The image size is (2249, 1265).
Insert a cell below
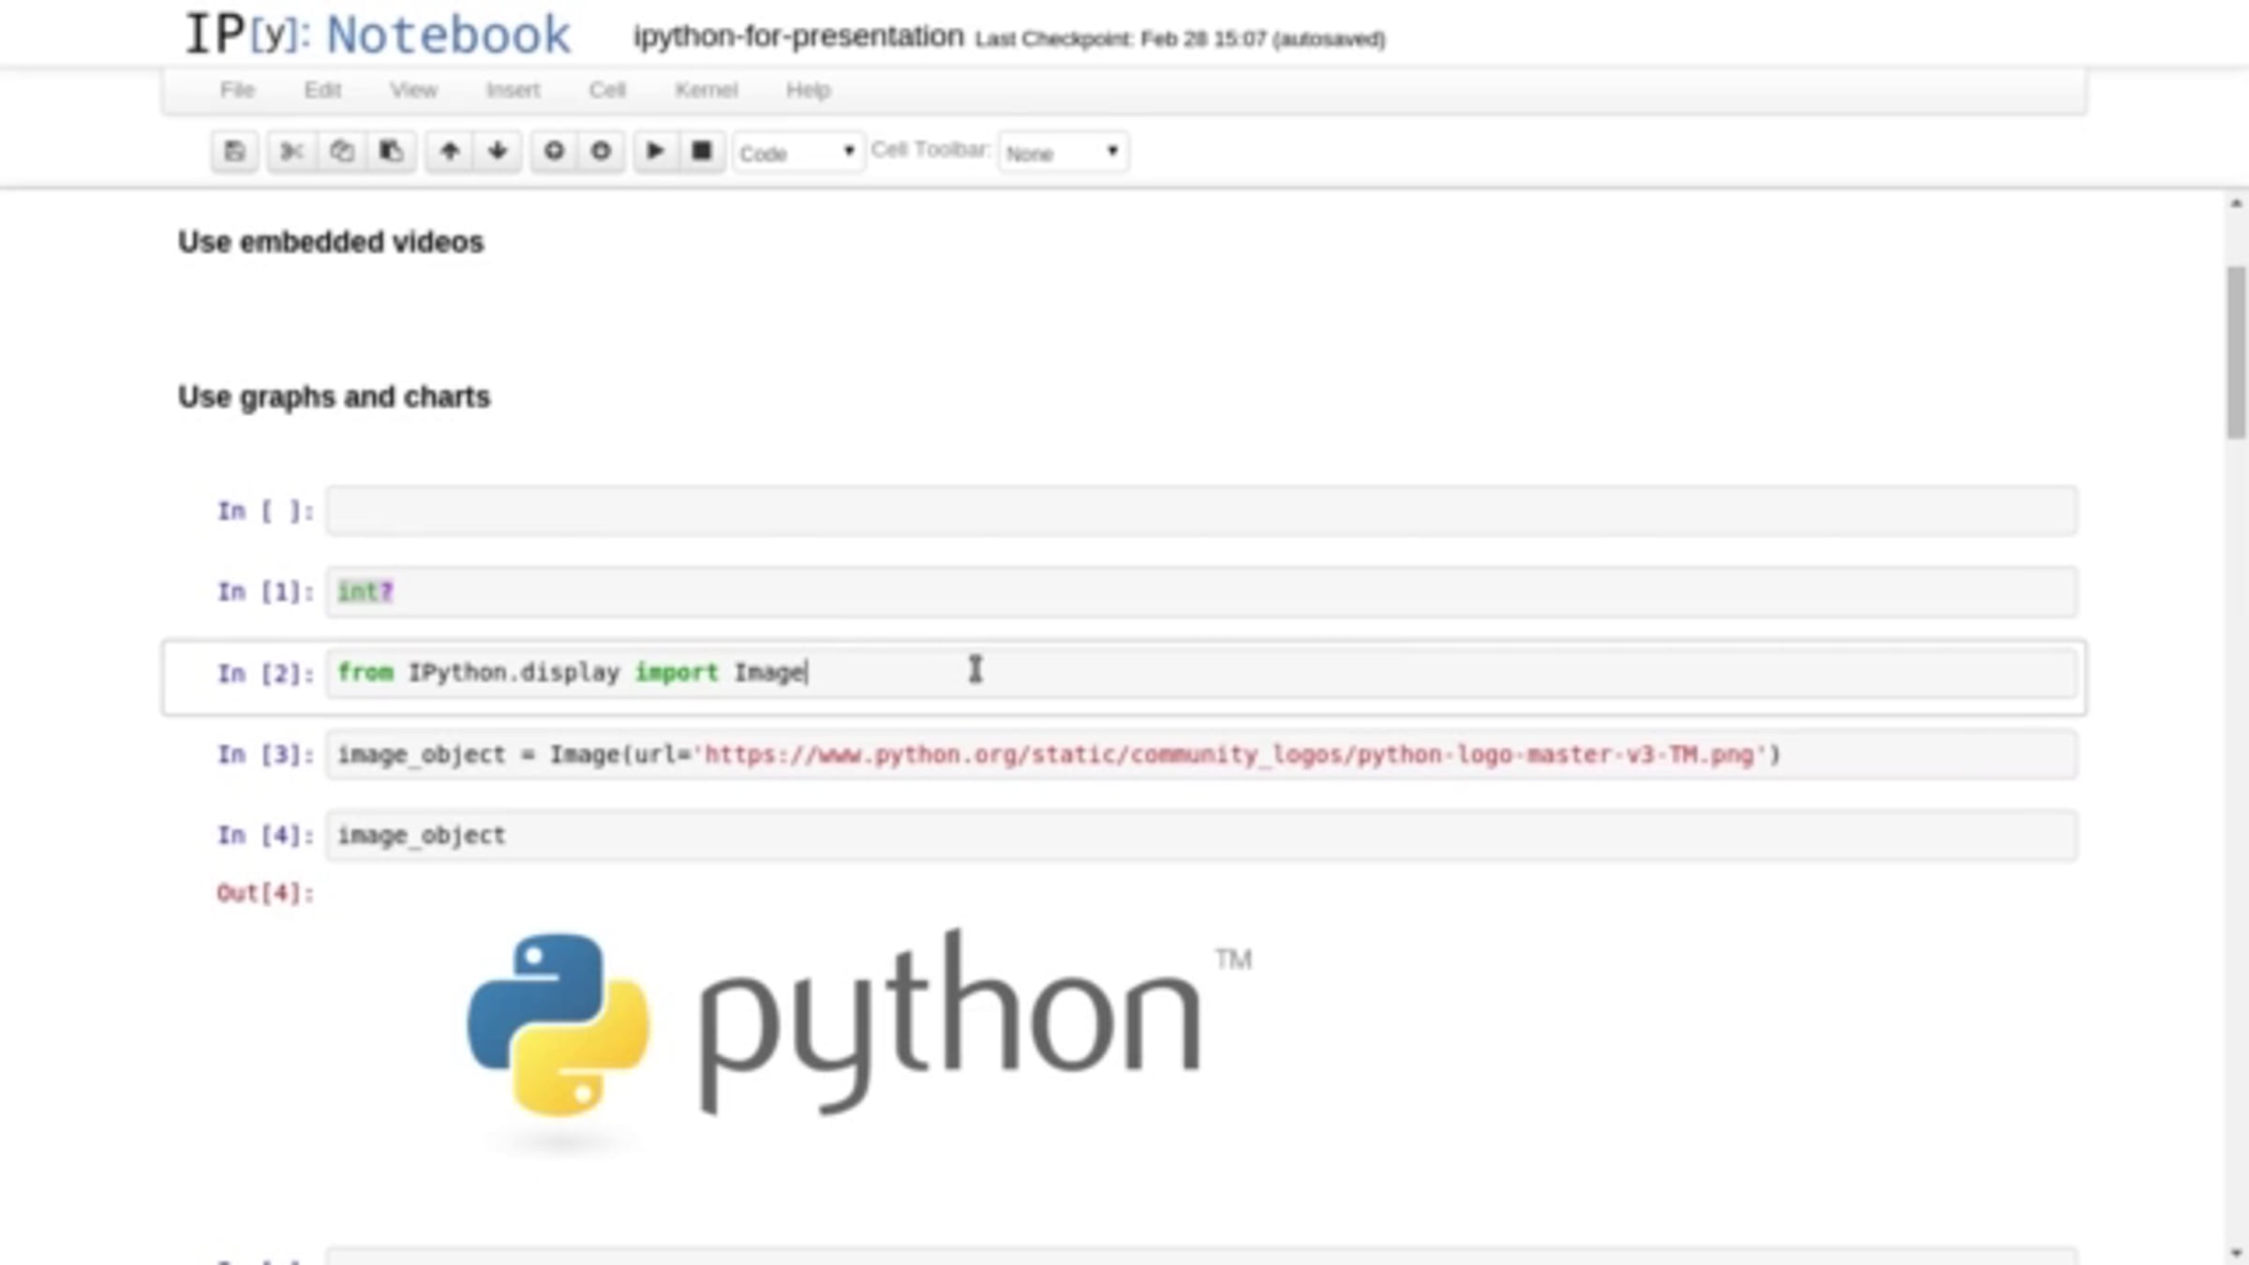coord(601,151)
